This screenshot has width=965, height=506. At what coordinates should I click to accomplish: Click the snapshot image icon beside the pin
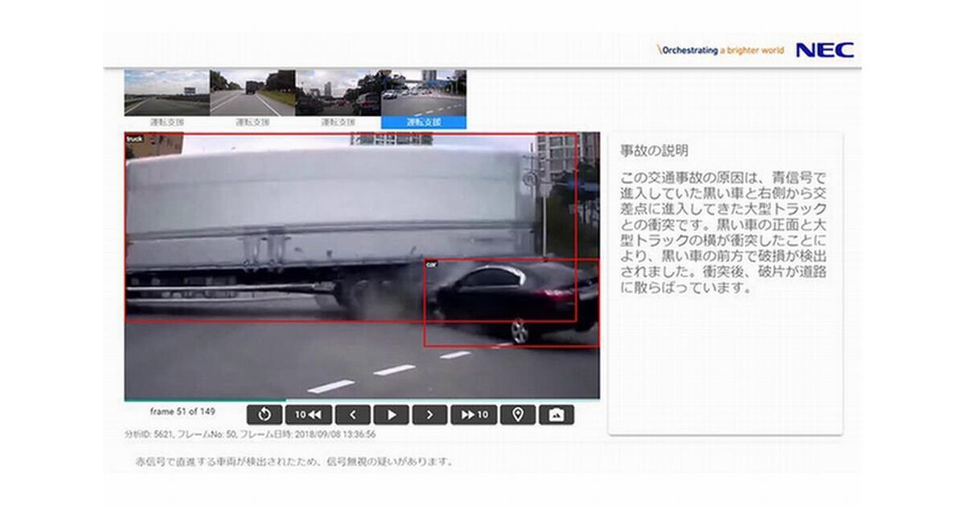pos(558,413)
